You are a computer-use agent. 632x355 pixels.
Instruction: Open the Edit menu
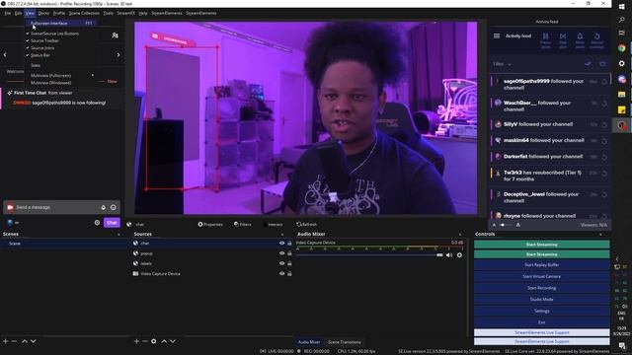click(x=18, y=13)
